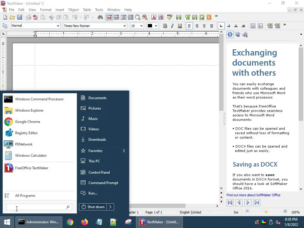Set actual size 1:1 zoom view
Screen dimensions: 304x228
tap(109, 17)
